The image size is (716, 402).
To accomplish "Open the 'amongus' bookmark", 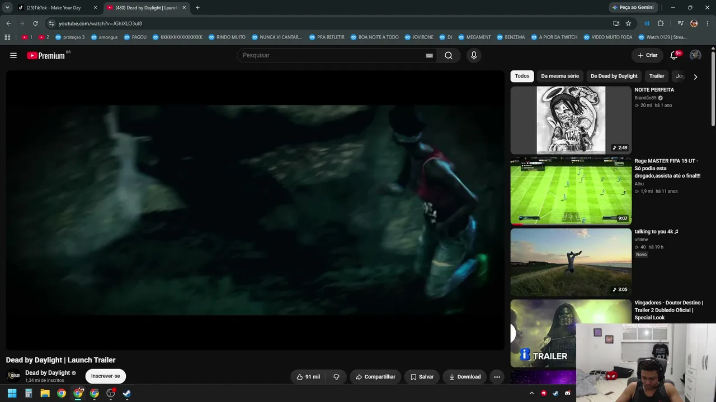I will [x=104, y=37].
